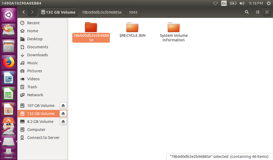The width and height of the screenshot is (273, 160).
Task: Open the En keyboard layout menu
Action: coord(224,3)
